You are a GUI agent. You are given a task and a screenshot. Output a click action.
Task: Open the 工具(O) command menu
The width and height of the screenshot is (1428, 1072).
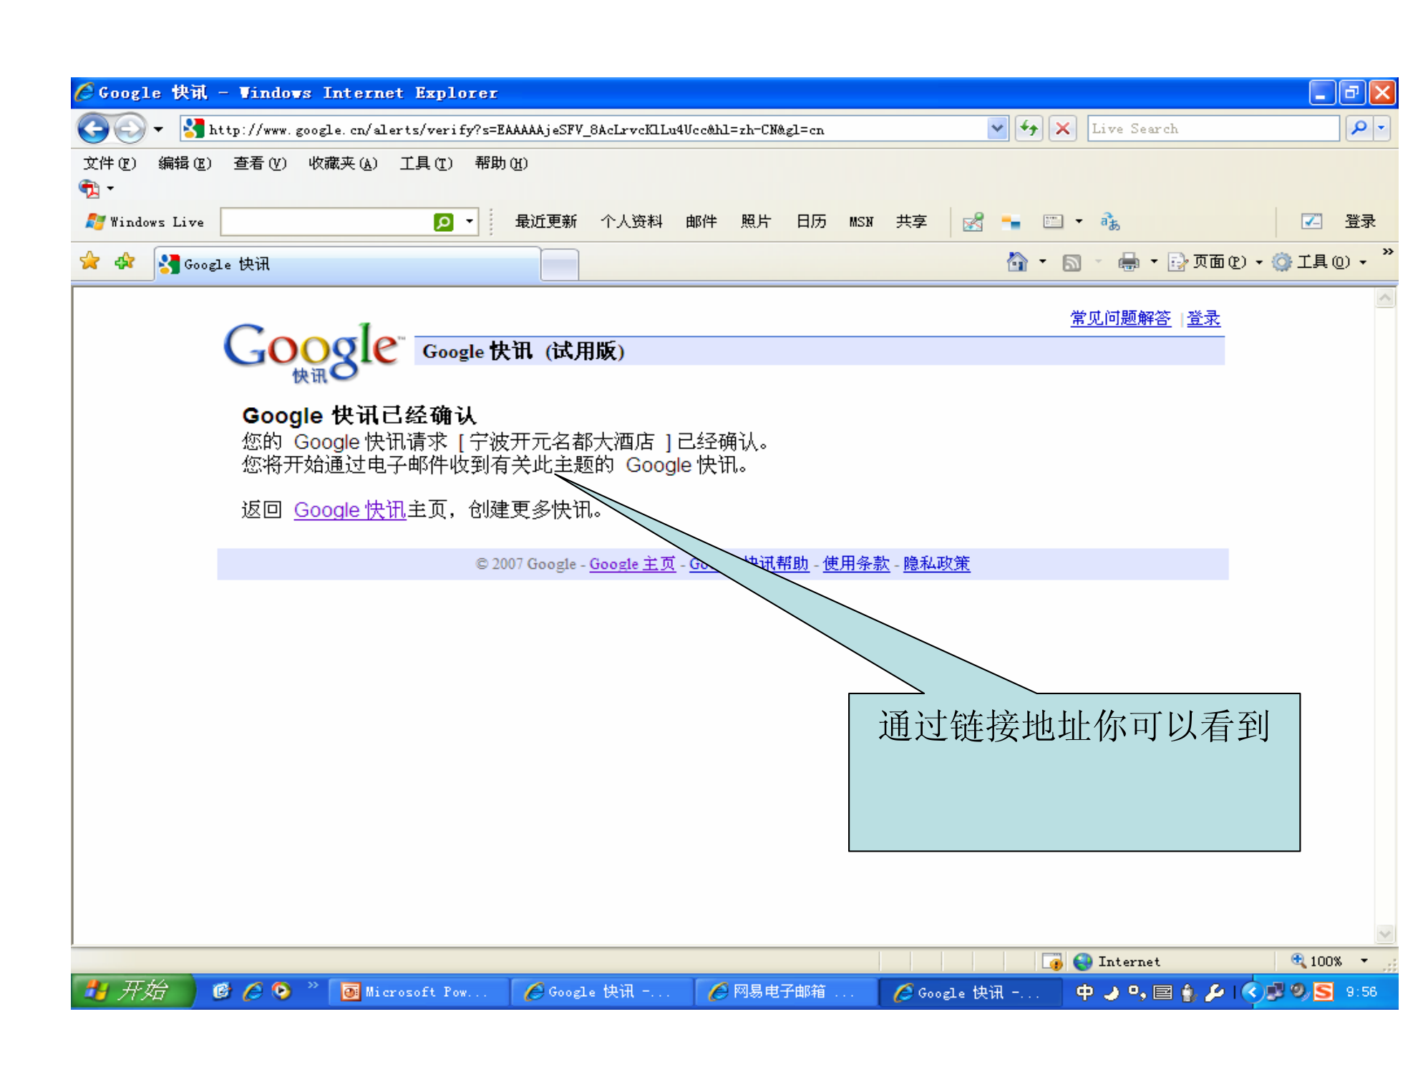[x=1320, y=262]
